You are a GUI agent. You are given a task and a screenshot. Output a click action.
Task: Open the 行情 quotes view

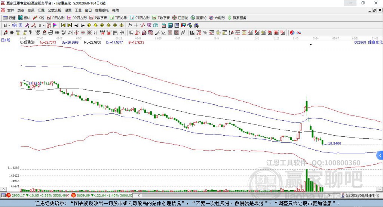click(9, 18)
